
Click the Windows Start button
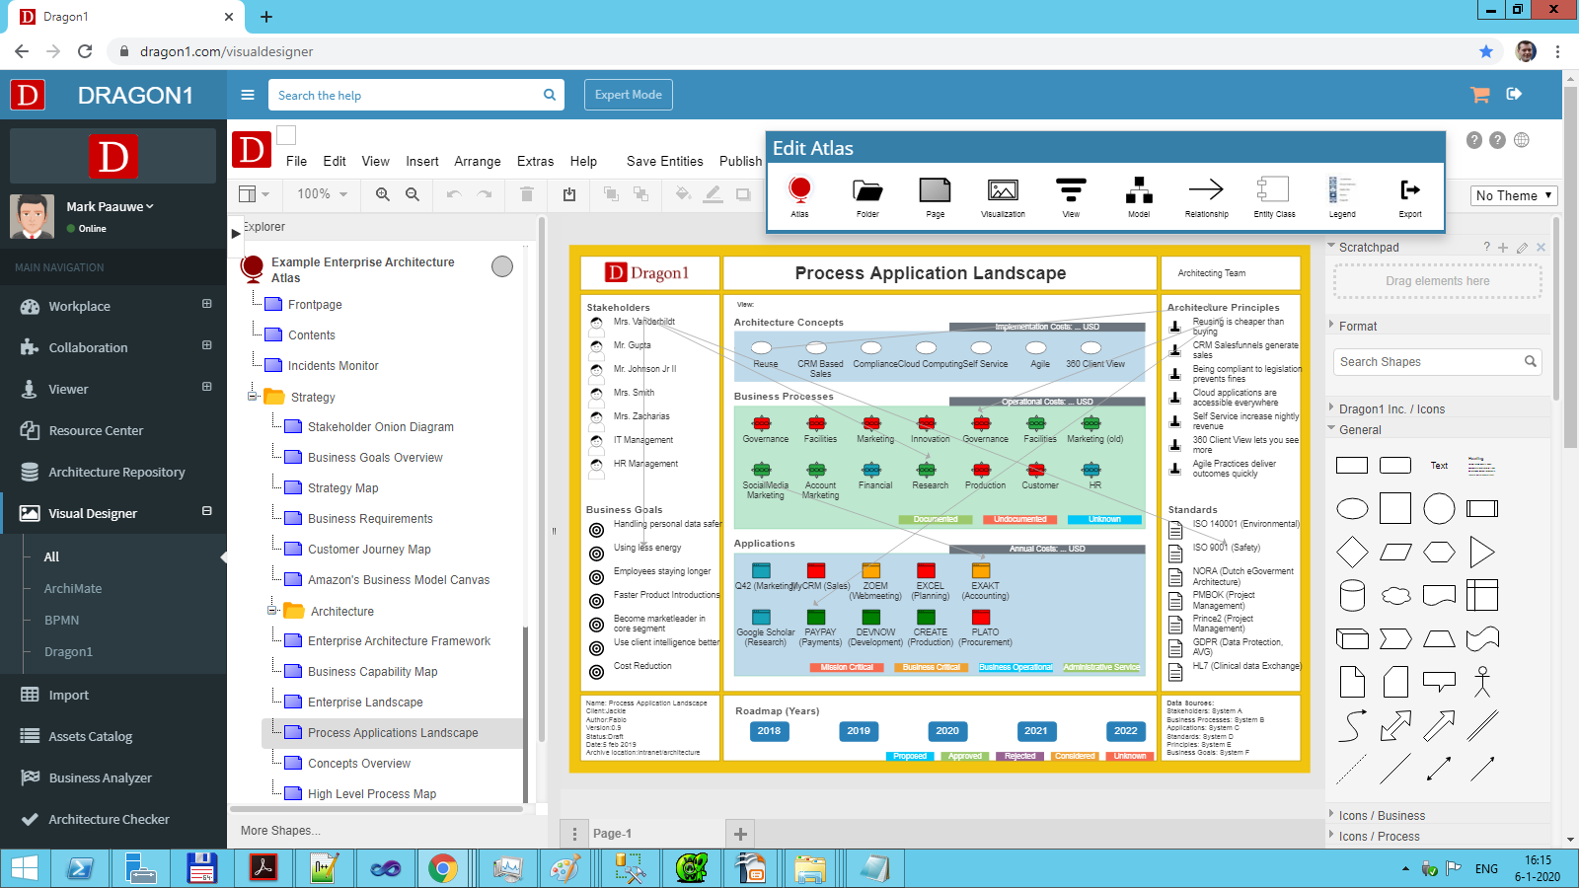click(x=24, y=868)
